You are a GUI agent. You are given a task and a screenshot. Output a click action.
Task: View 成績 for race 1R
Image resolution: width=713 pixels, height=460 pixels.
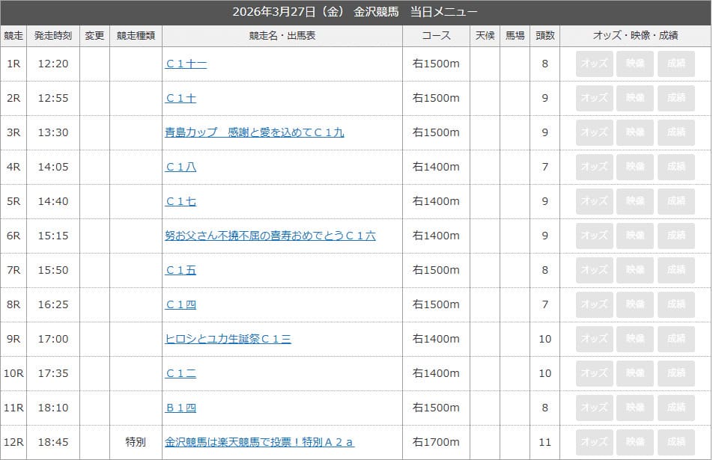point(677,64)
